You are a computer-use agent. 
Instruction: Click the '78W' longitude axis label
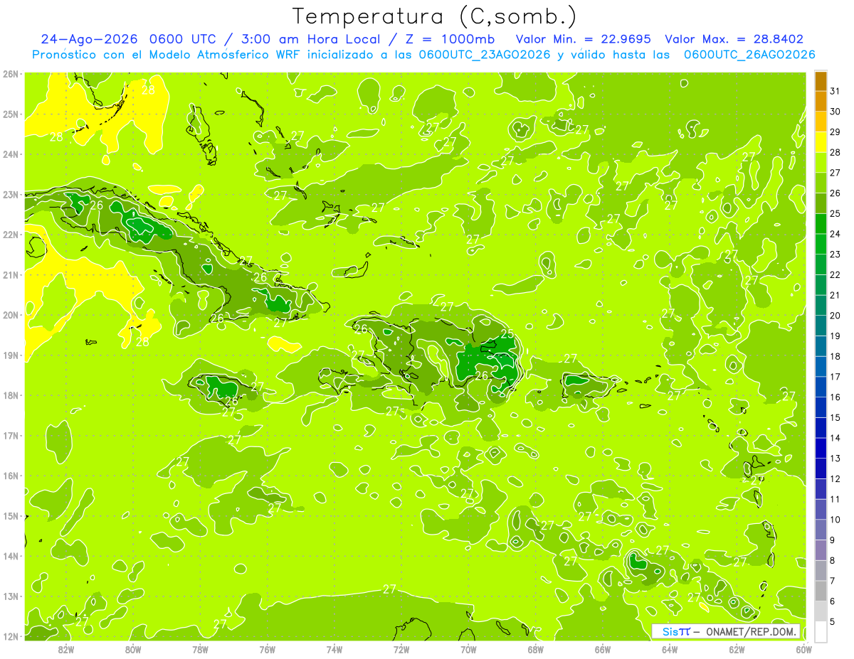tap(200, 649)
